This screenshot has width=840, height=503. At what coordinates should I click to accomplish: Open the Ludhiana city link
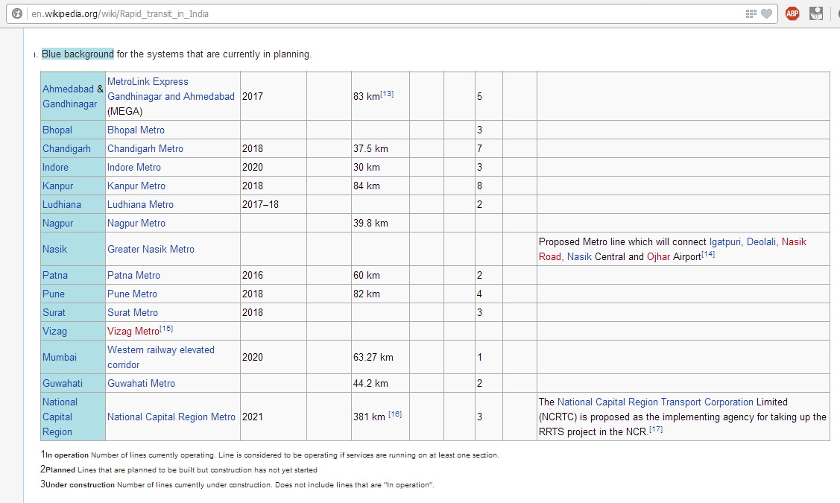(x=62, y=205)
